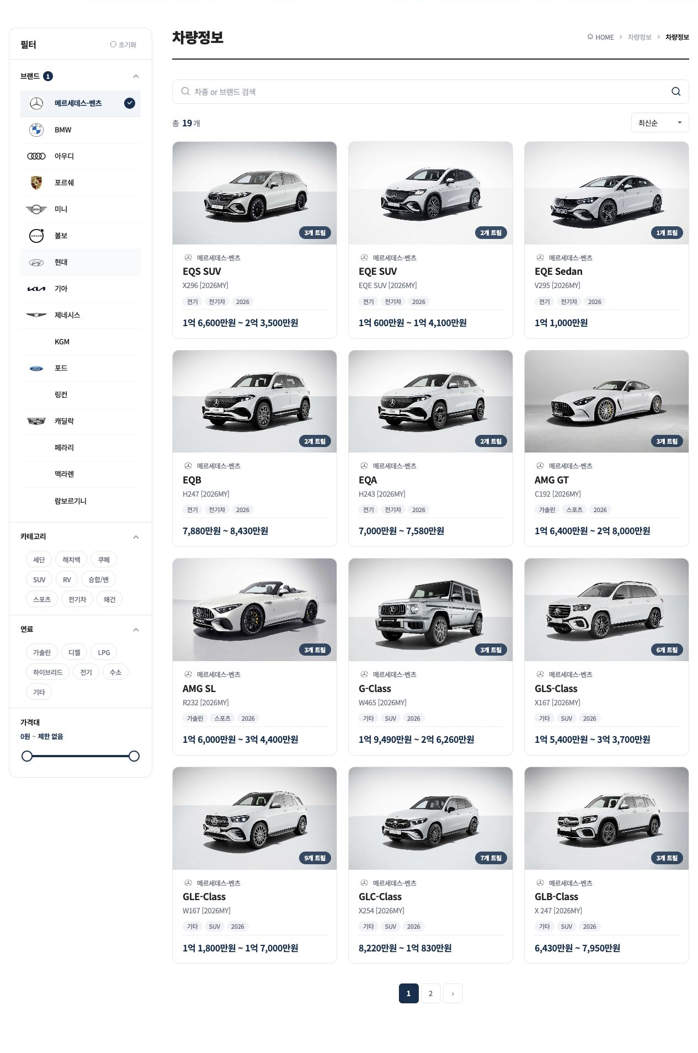Select page 1 in pagination
Viewport: 698px width, 1053px height.
(x=408, y=993)
